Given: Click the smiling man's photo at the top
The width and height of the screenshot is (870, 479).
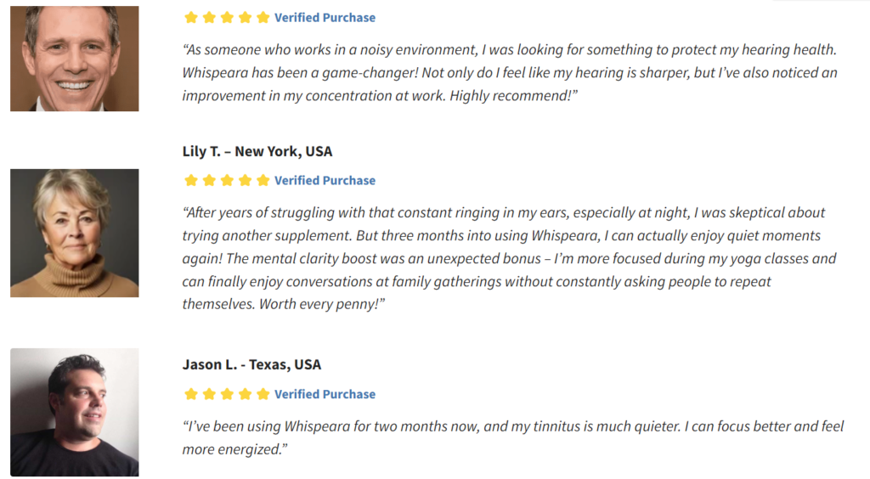Looking at the screenshot, I should tap(75, 59).
